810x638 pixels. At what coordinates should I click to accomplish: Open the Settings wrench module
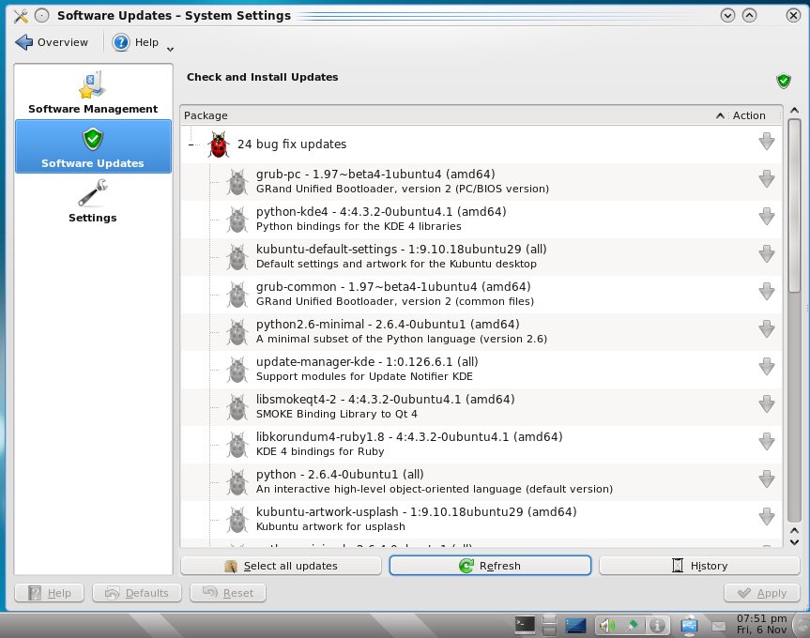coord(93,201)
